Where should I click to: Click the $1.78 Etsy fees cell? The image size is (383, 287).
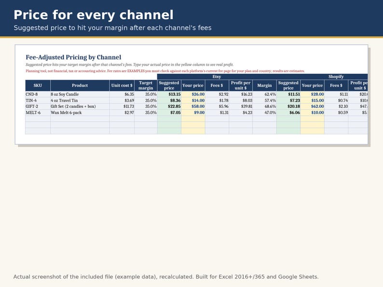coord(217,100)
